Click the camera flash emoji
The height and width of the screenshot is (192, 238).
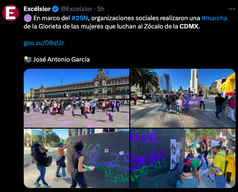coord(28,59)
